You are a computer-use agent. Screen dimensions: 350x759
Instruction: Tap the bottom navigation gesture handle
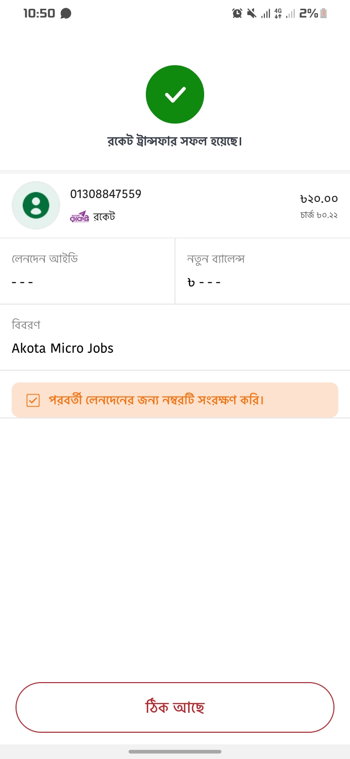175,752
